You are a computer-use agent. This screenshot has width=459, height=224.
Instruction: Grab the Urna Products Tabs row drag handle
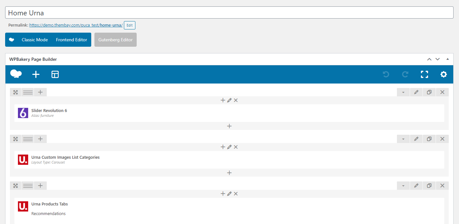click(15, 186)
